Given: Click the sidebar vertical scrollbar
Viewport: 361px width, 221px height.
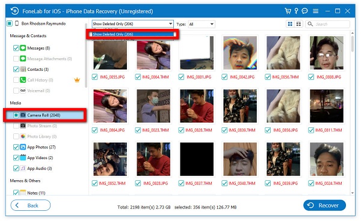Looking at the screenshot, I should [86, 55].
